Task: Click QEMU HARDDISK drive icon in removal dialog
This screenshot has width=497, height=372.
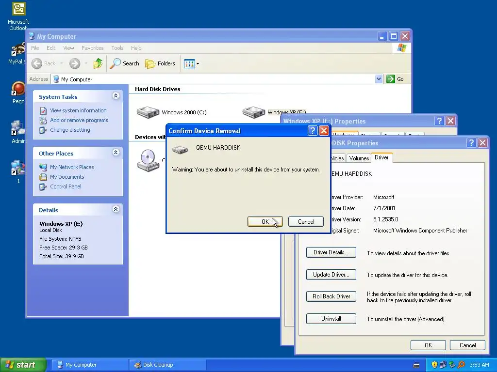Action: (180, 149)
